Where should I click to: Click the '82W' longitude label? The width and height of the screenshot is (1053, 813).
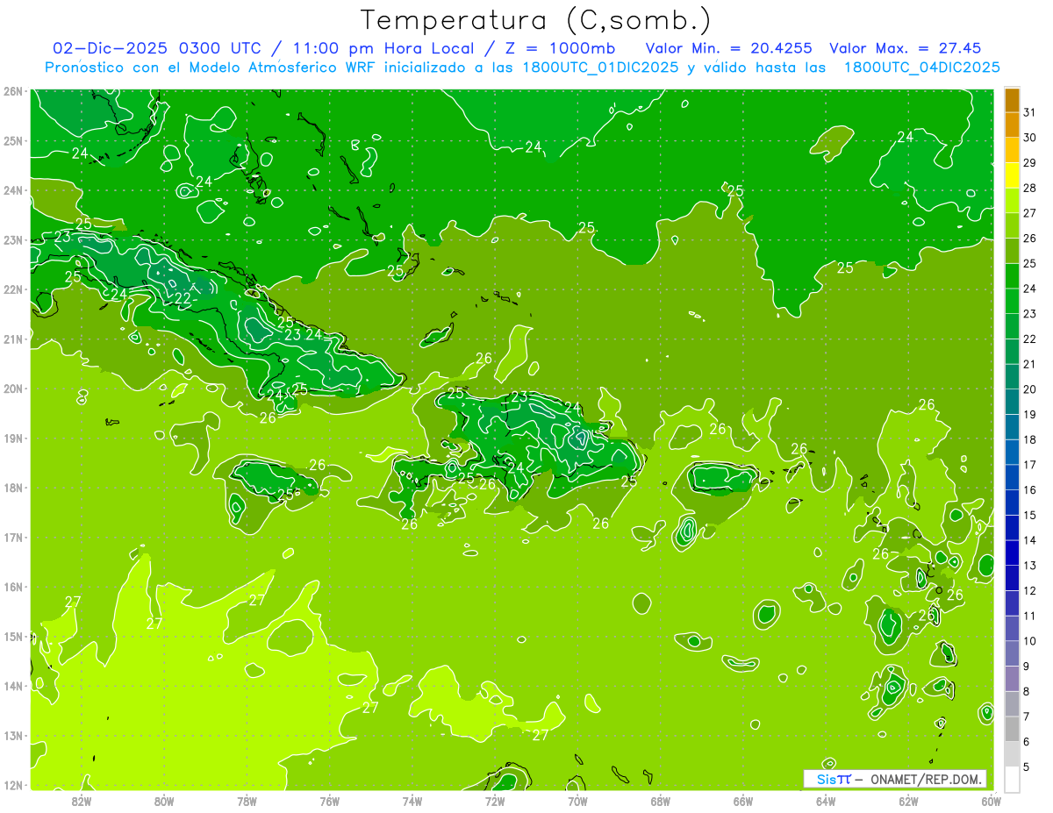[x=82, y=801]
